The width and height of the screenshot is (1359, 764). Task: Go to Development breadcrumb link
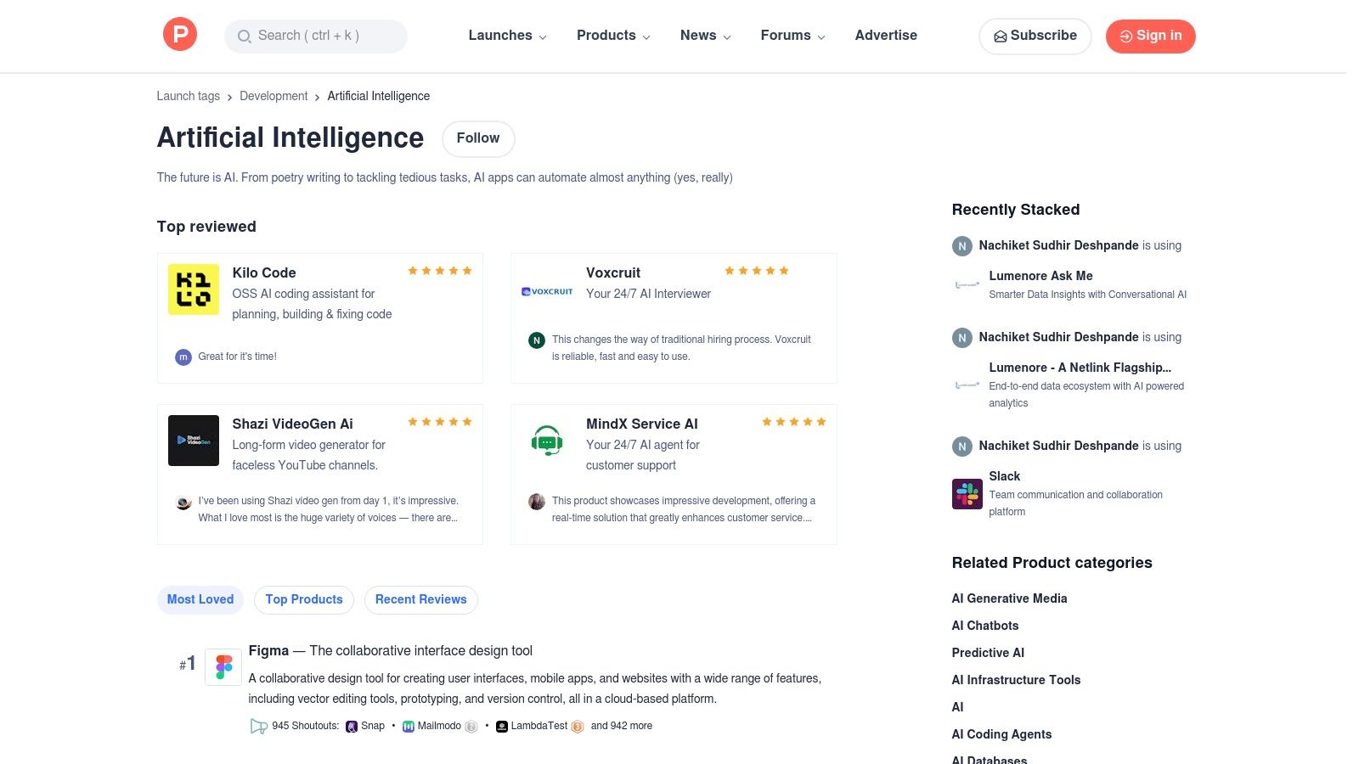point(273,96)
